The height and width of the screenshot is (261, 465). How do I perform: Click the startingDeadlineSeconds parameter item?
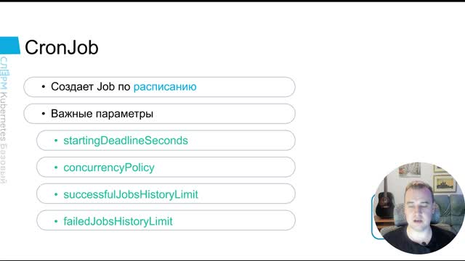point(166,141)
